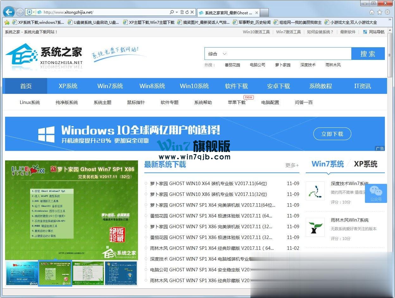Select hot search term 深度技术
This screenshot has height=298, width=395.
(x=308, y=65)
